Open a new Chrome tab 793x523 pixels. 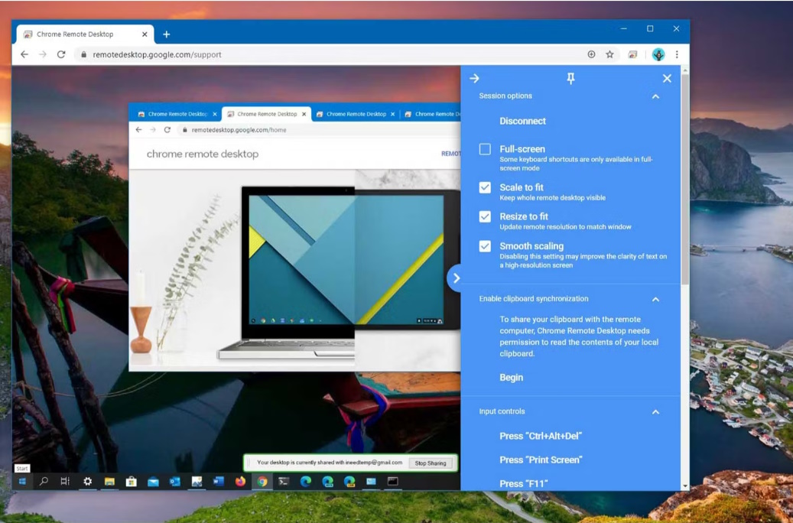click(x=166, y=34)
